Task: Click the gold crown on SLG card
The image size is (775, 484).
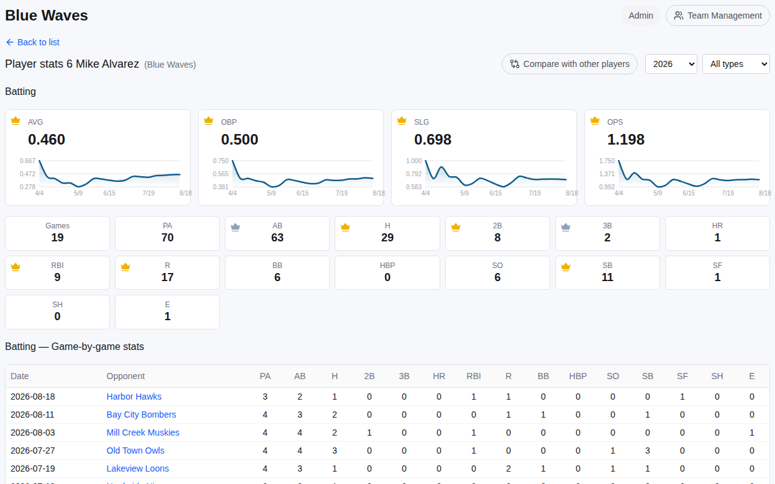Action: (402, 120)
